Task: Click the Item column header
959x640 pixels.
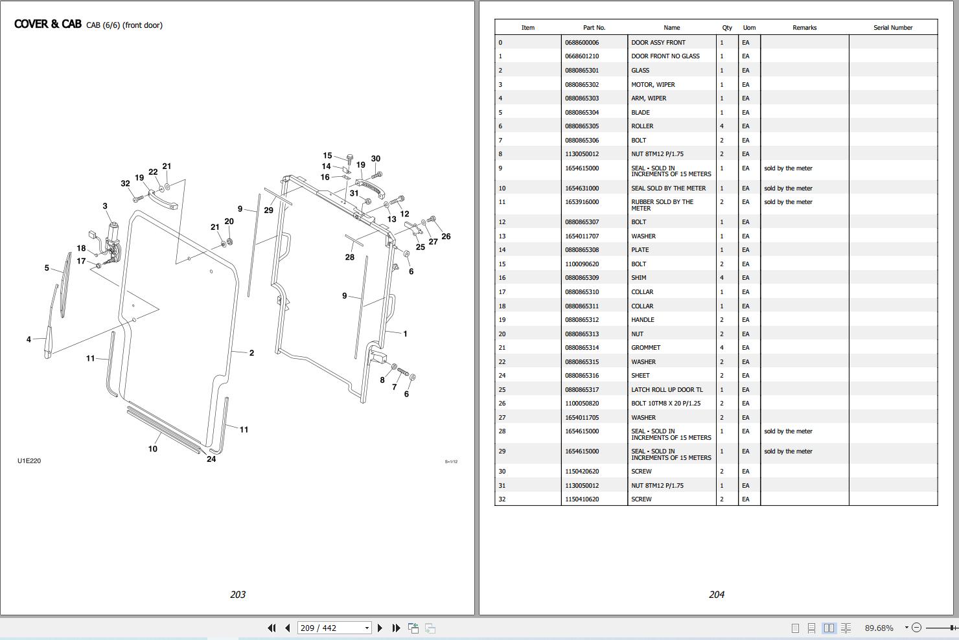Action: click(x=528, y=28)
